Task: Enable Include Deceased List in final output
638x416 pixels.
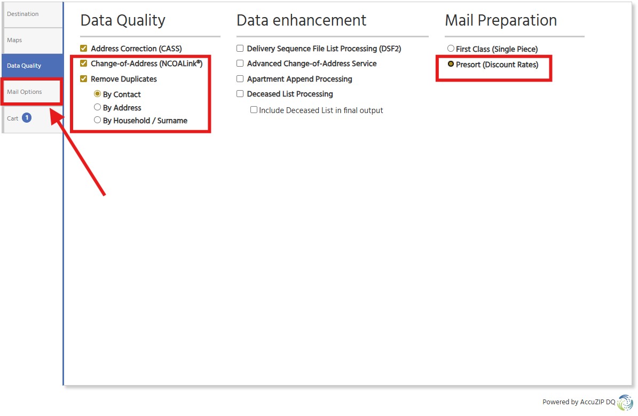Action: (254, 110)
